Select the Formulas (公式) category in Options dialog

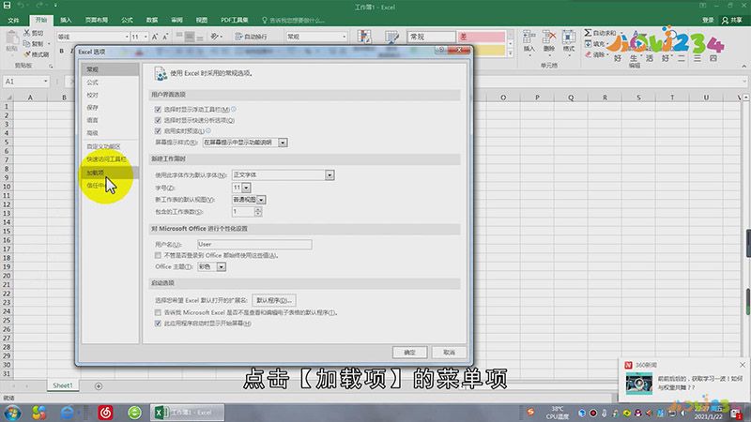110,83
